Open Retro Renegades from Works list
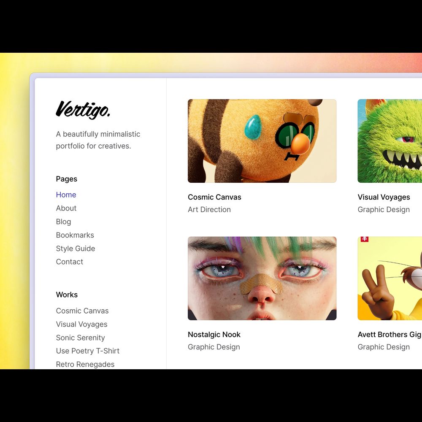The image size is (422, 422). click(85, 364)
